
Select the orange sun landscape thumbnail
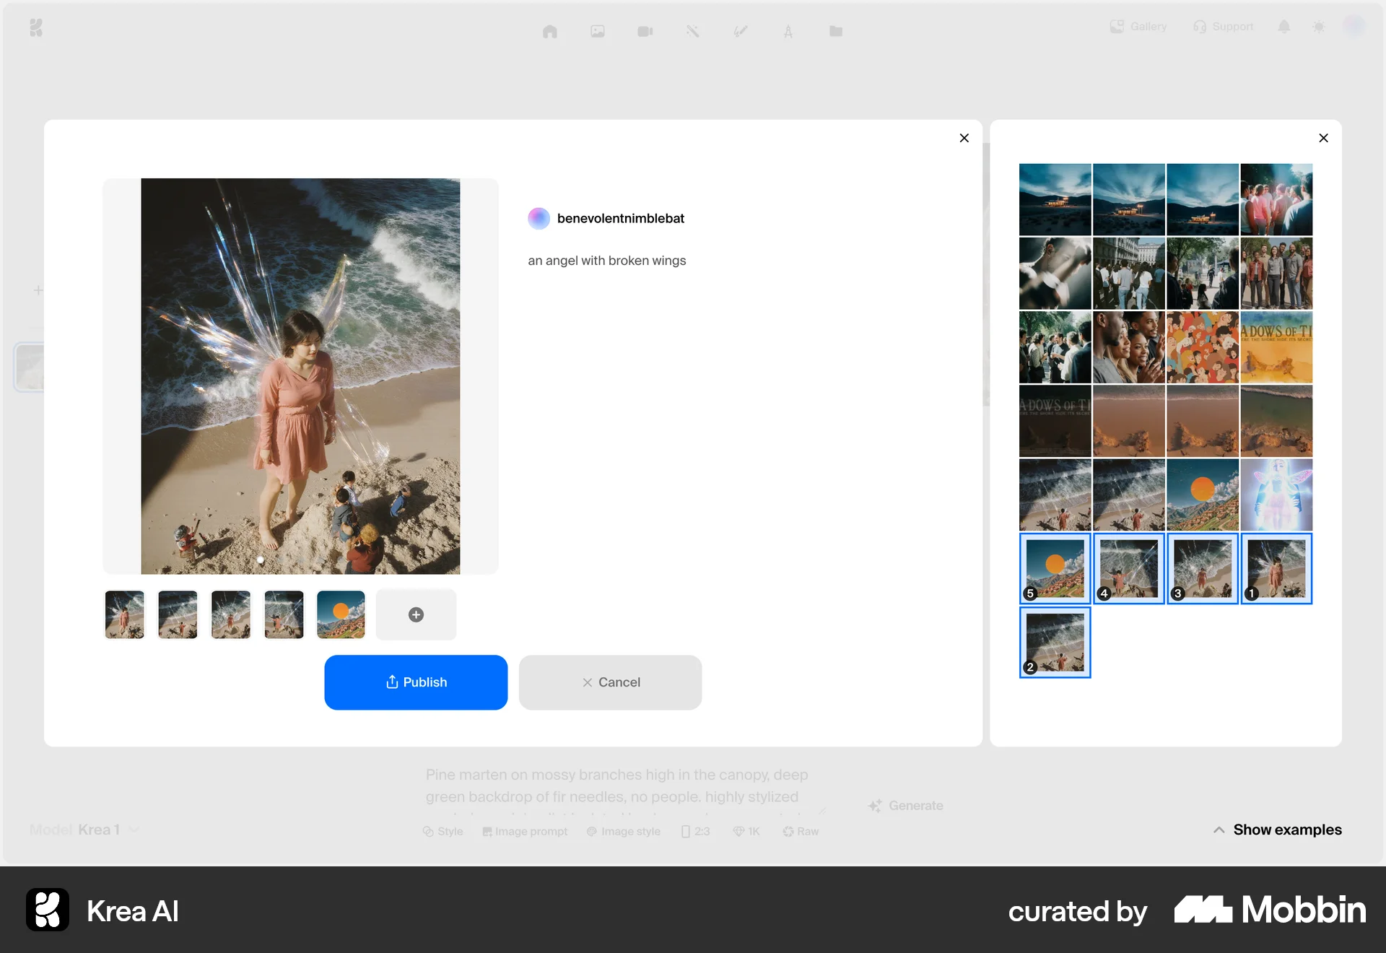click(340, 614)
